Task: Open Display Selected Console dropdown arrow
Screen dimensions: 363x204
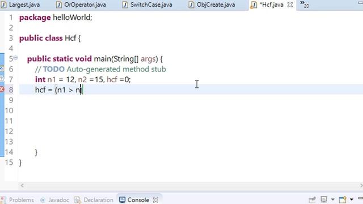Action: pyautogui.click(x=333, y=199)
